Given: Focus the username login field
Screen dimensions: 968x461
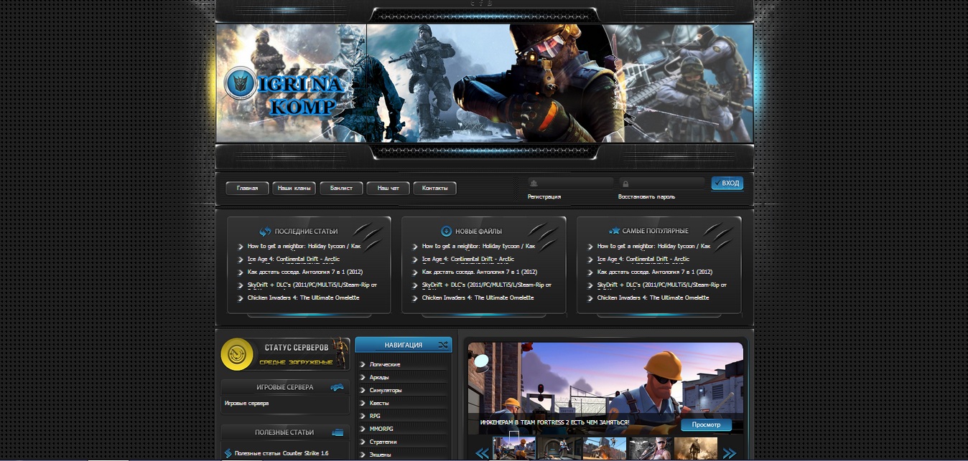Looking at the screenshot, I should pyautogui.click(x=571, y=184).
